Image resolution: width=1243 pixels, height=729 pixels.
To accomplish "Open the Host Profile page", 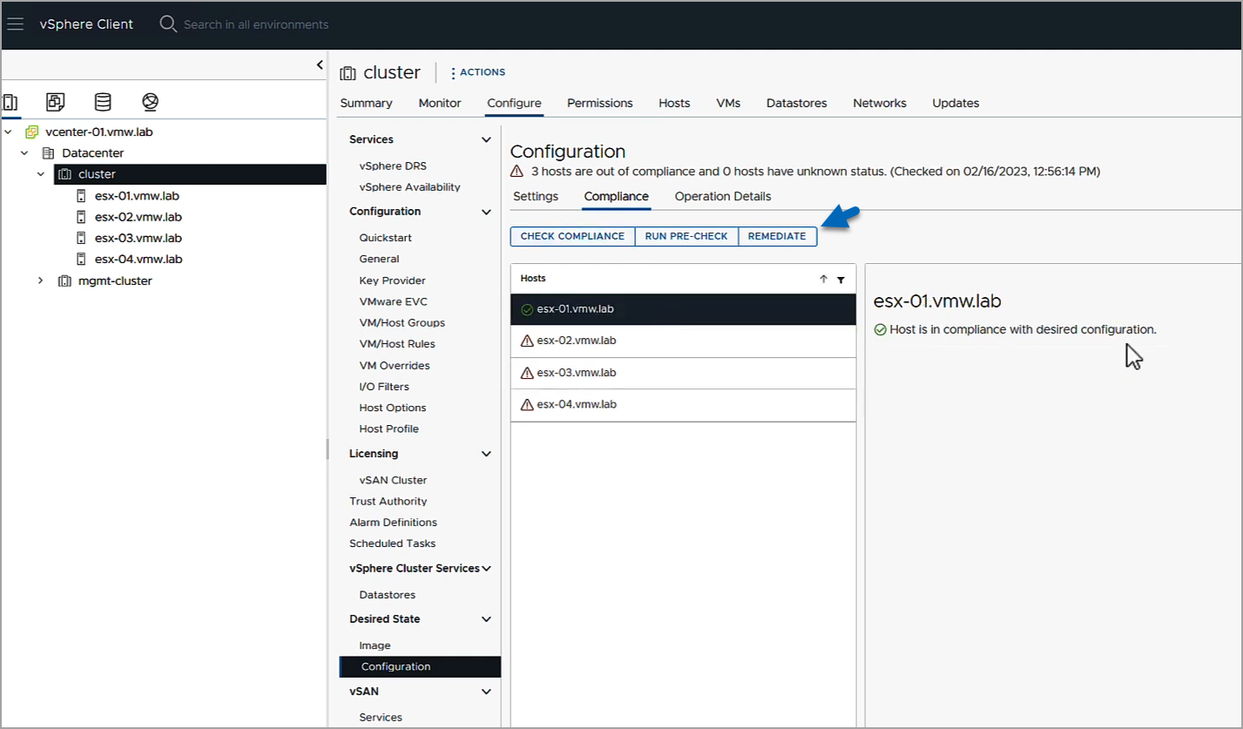I will [x=388, y=429].
